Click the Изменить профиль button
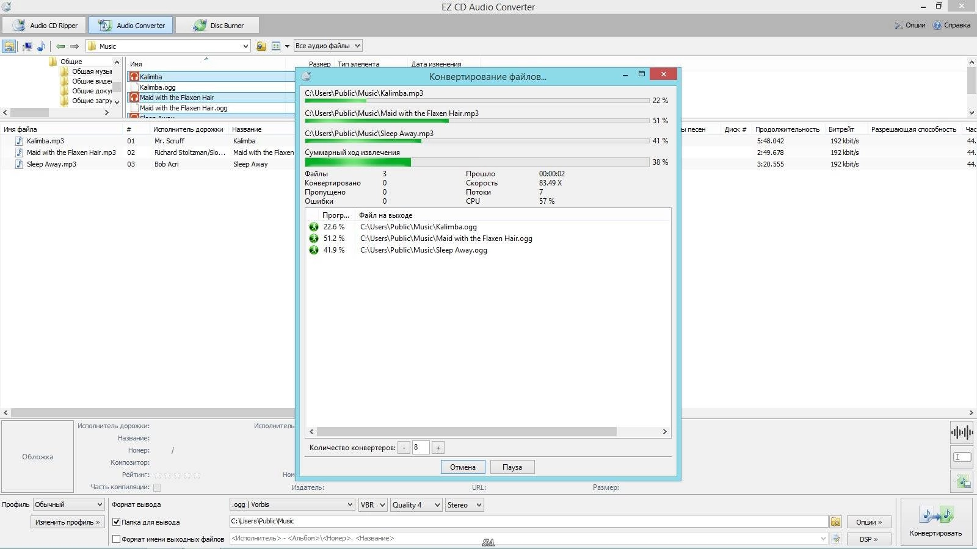 pos(67,522)
